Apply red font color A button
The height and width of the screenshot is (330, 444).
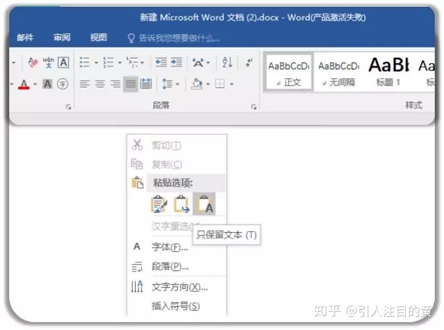(x=24, y=84)
